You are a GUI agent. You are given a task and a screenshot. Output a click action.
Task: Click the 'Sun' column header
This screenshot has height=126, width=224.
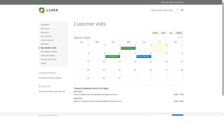pyautogui.click(x=82, y=42)
